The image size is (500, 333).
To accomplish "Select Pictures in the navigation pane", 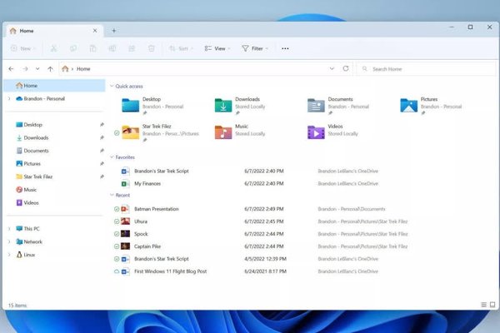I will (x=54, y=164).
